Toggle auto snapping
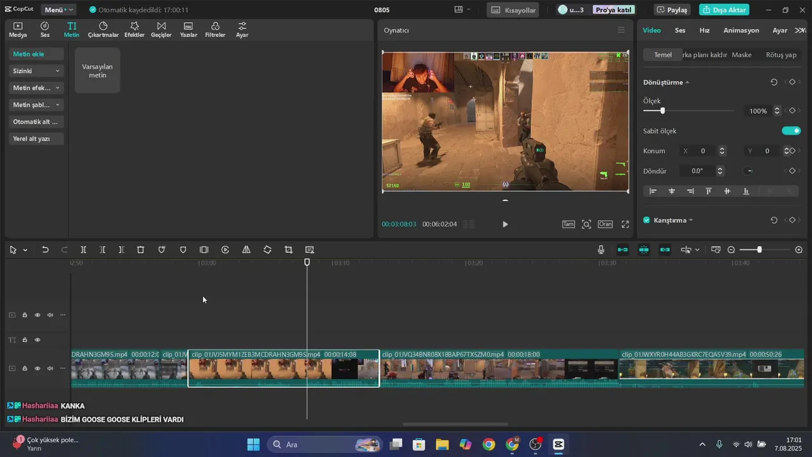 point(644,250)
